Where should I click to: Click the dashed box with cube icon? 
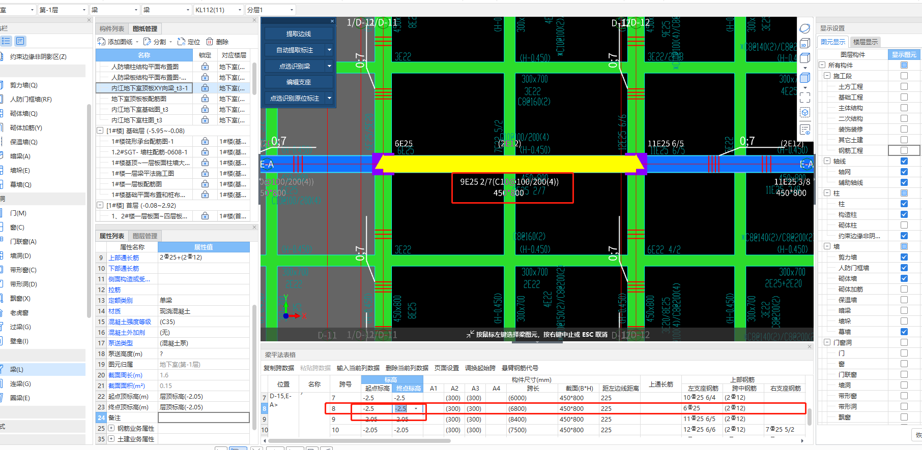click(x=805, y=113)
